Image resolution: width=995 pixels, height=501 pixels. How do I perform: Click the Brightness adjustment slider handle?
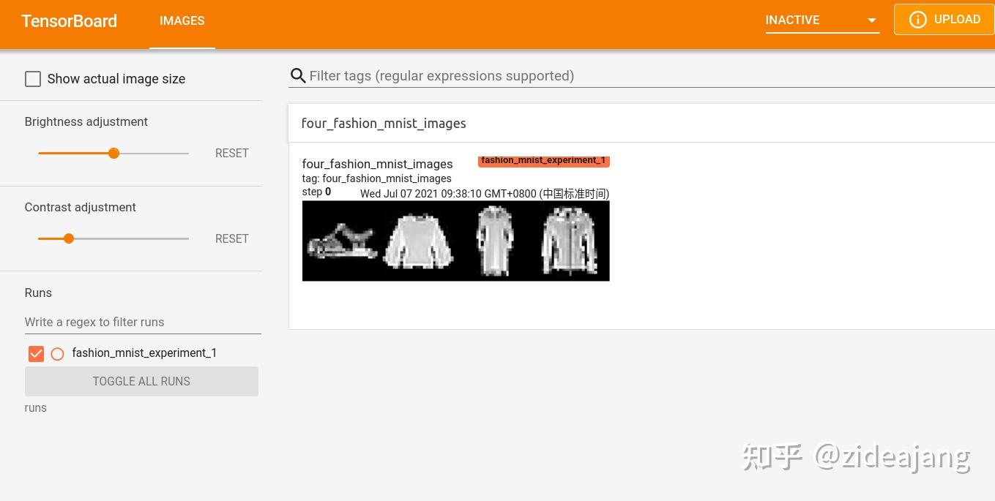point(113,154)
